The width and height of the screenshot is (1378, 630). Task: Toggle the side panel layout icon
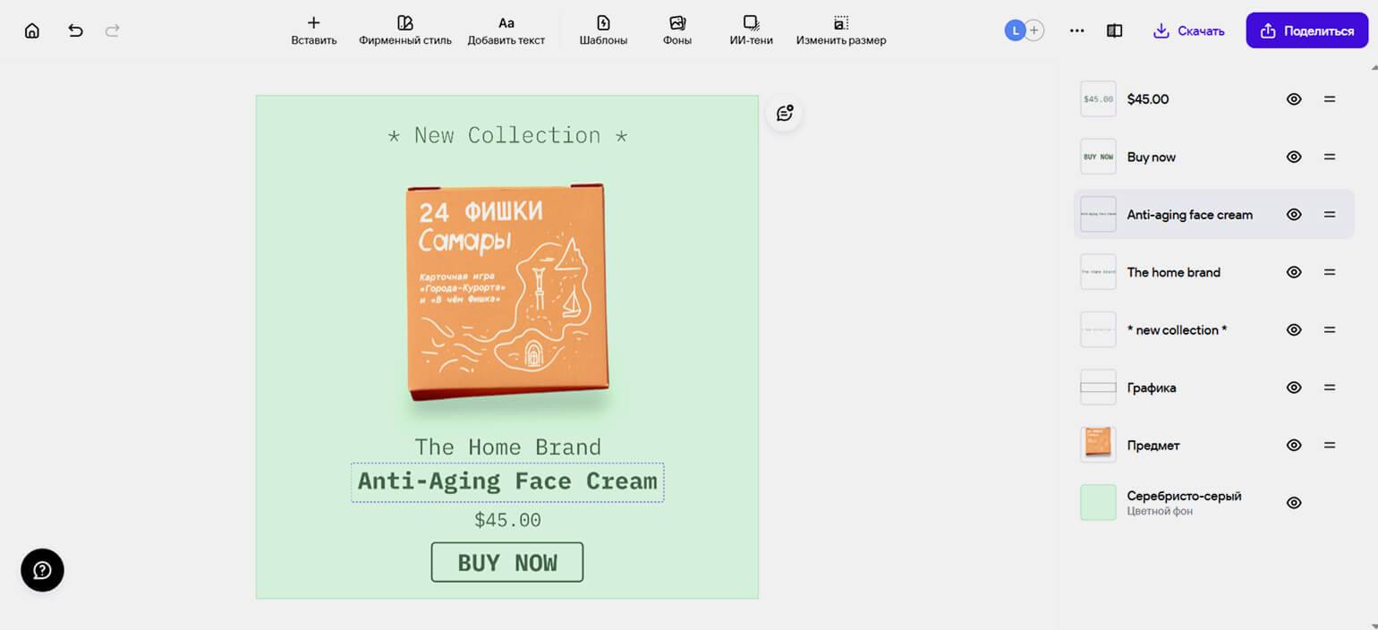[x=1114, y=30]
